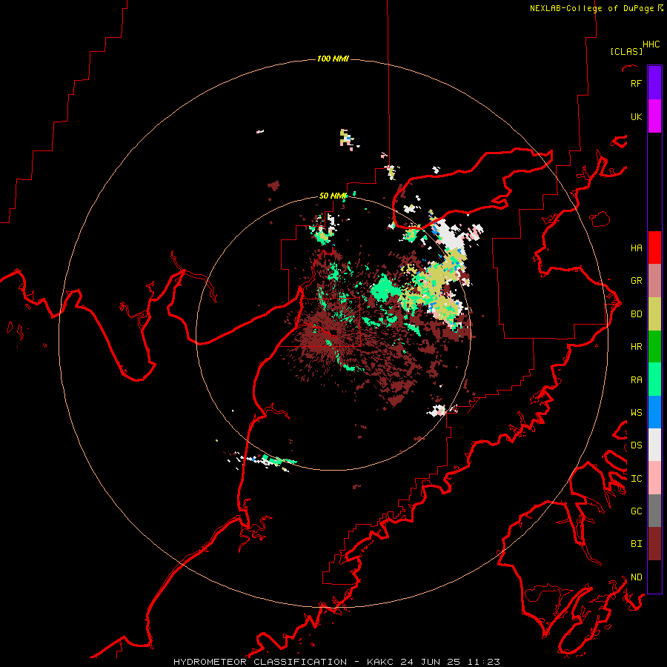Click the radar site center point

coord(333,333)
